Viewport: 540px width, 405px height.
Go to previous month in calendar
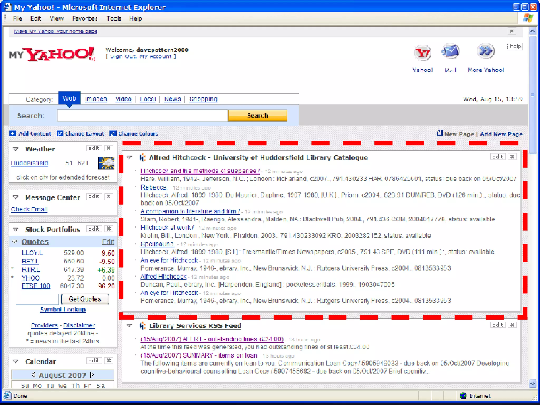pyautogui.click(x=33, y=375)
